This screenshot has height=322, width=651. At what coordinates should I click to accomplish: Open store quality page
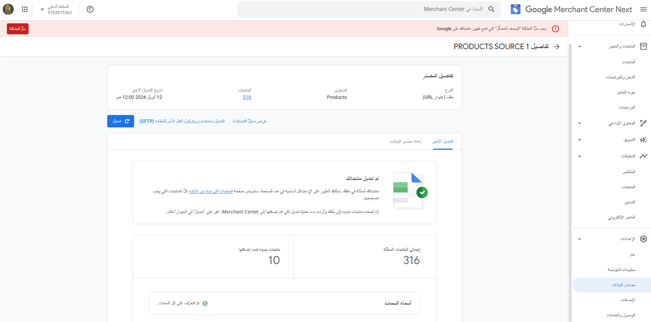click(626, 92)
